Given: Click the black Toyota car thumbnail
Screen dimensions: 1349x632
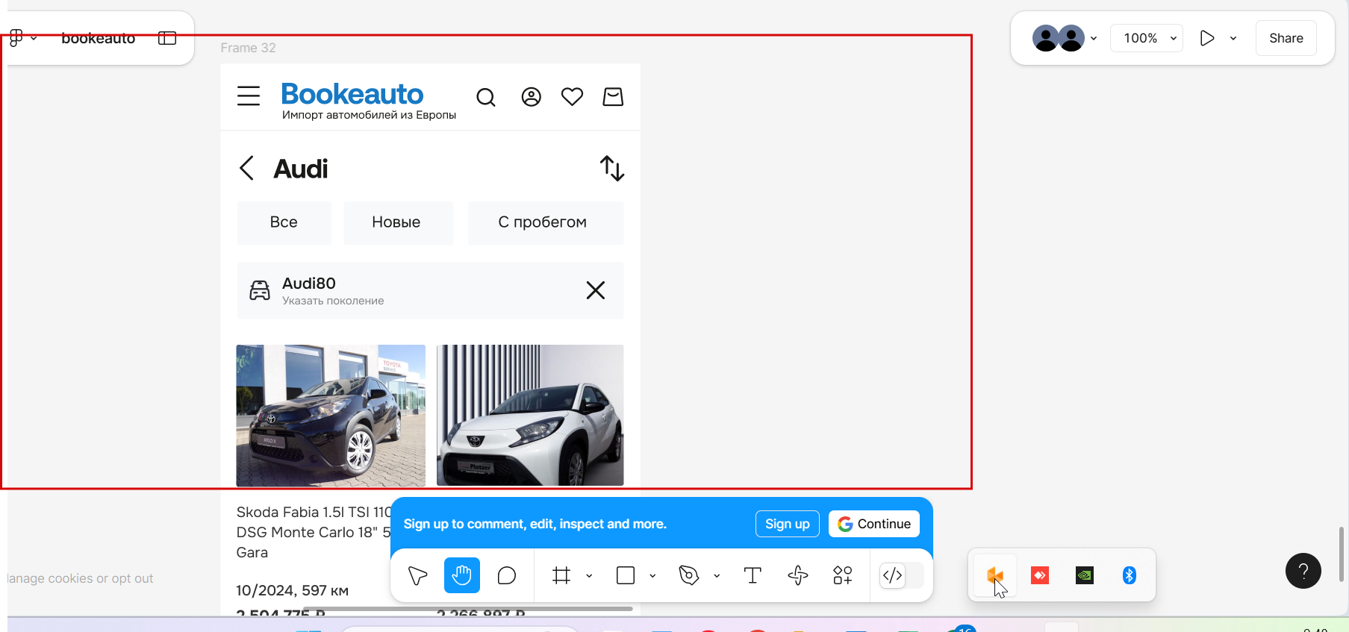Looking at the screenshot, I should pyautogui.click(x=331, y=416).
